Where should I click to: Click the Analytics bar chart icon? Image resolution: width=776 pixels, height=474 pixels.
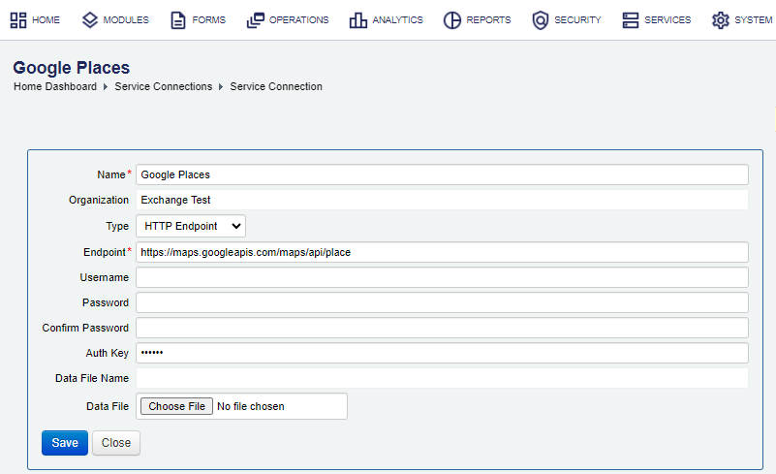357,19
